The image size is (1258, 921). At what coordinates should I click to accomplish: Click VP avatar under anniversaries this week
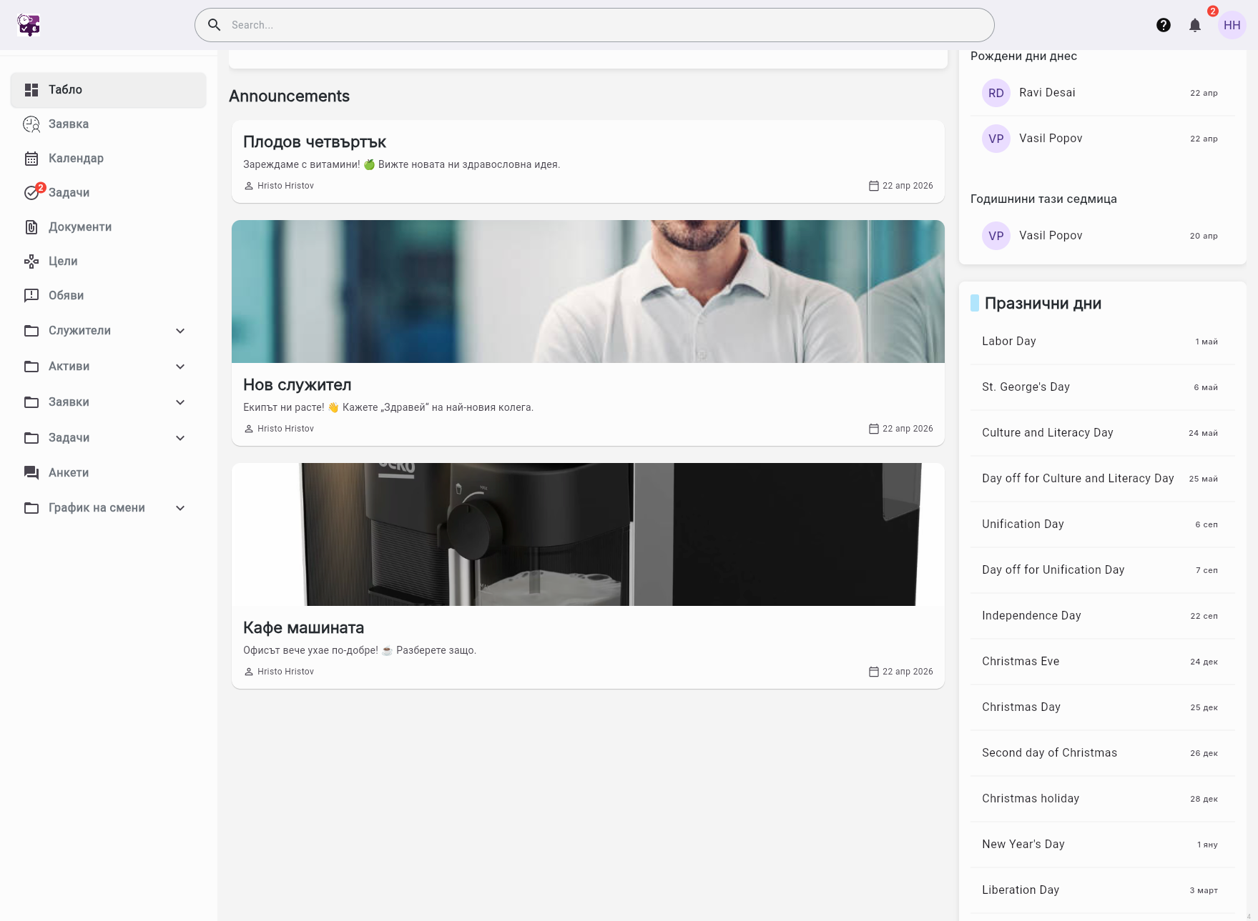pyautogui.click(x=996, y=236)
